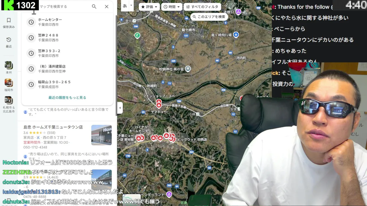Click the CAINZ store photo thumbnail
Image resolution: width=367 pixels, height=206 pixels.
(101, 180)
